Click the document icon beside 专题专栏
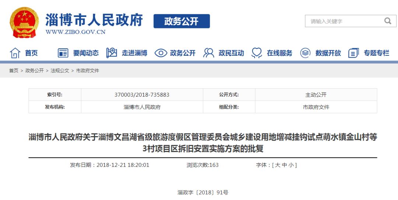The height and width of the screenshot is (200, 398). pos(353,53)
